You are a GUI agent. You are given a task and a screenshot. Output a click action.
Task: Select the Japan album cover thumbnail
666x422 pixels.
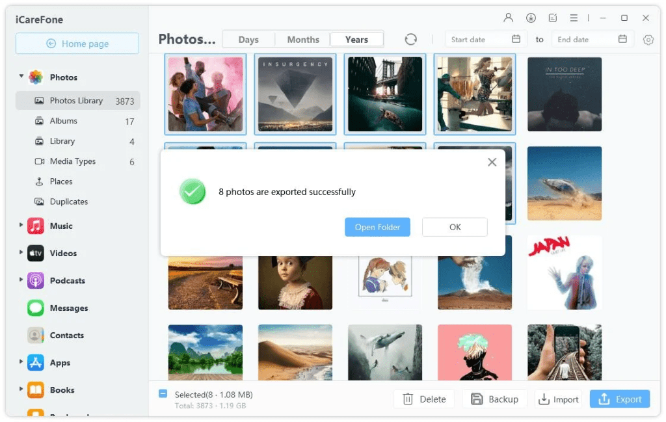[565, 272]
